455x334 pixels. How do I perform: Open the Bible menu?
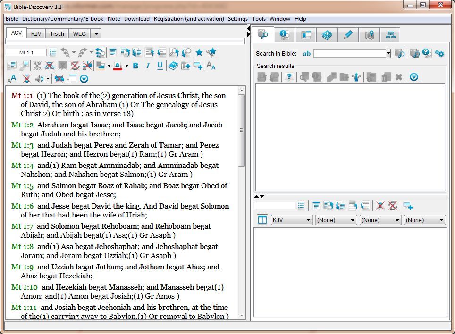click(12, 19)
